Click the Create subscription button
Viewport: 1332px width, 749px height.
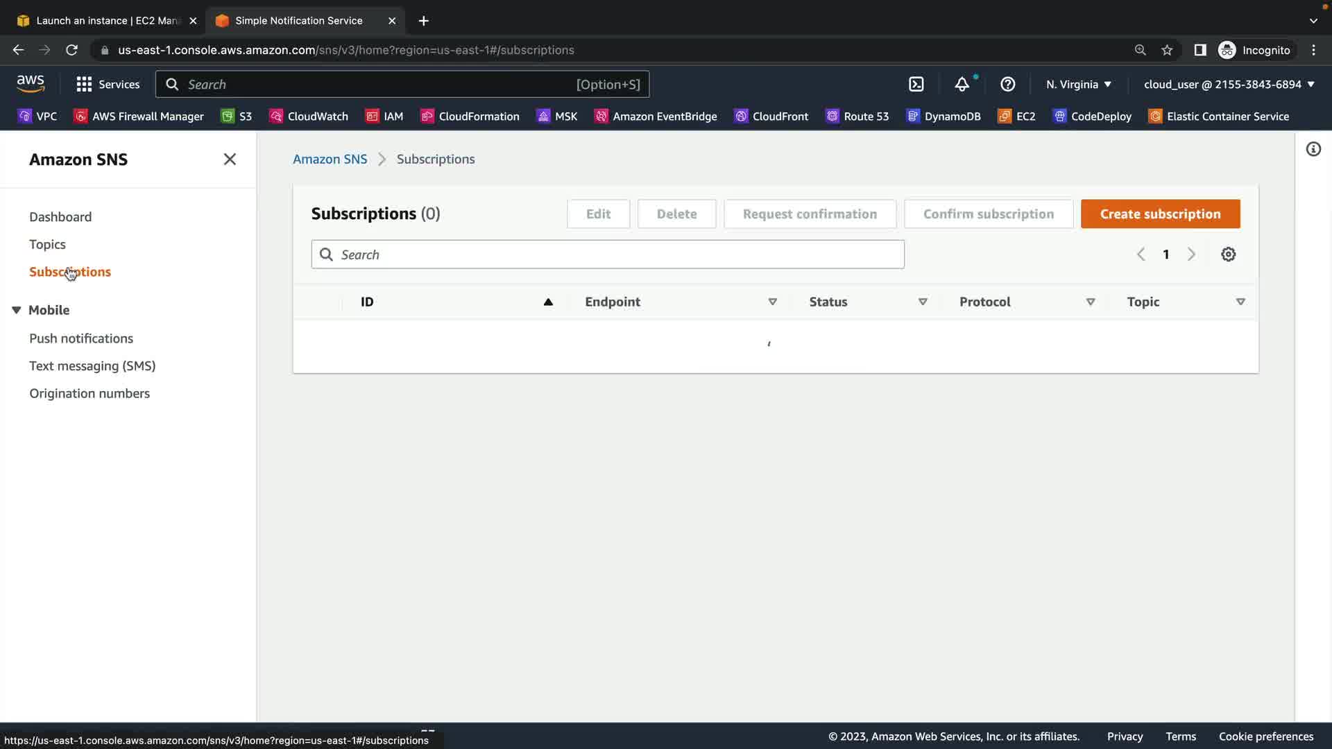point(1160,214)
